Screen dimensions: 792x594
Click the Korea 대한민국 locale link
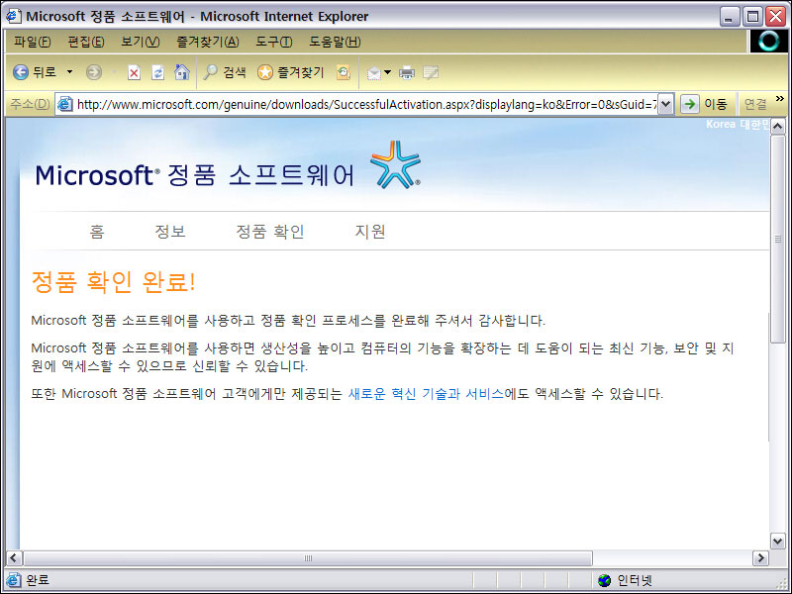(x=737, y=125)
